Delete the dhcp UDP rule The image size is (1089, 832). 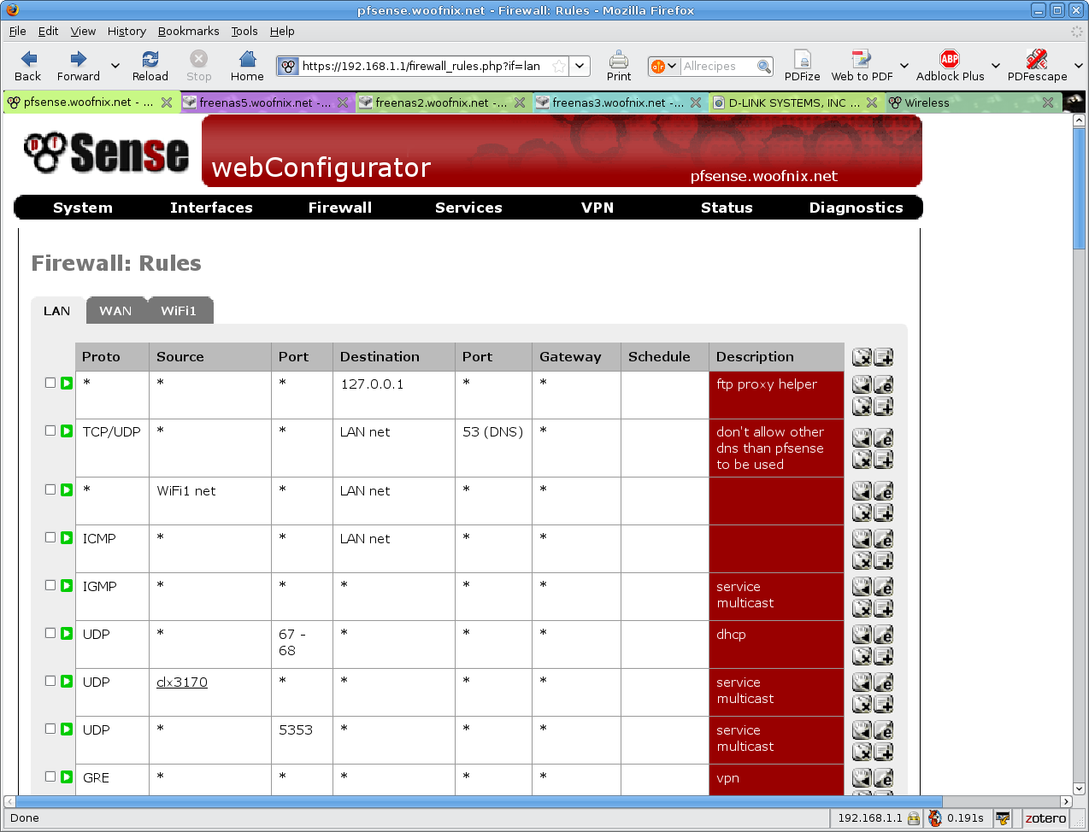(x=862, y=655)
